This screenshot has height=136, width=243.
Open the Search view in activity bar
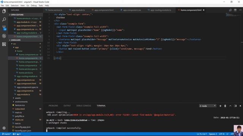click(4, 19)
